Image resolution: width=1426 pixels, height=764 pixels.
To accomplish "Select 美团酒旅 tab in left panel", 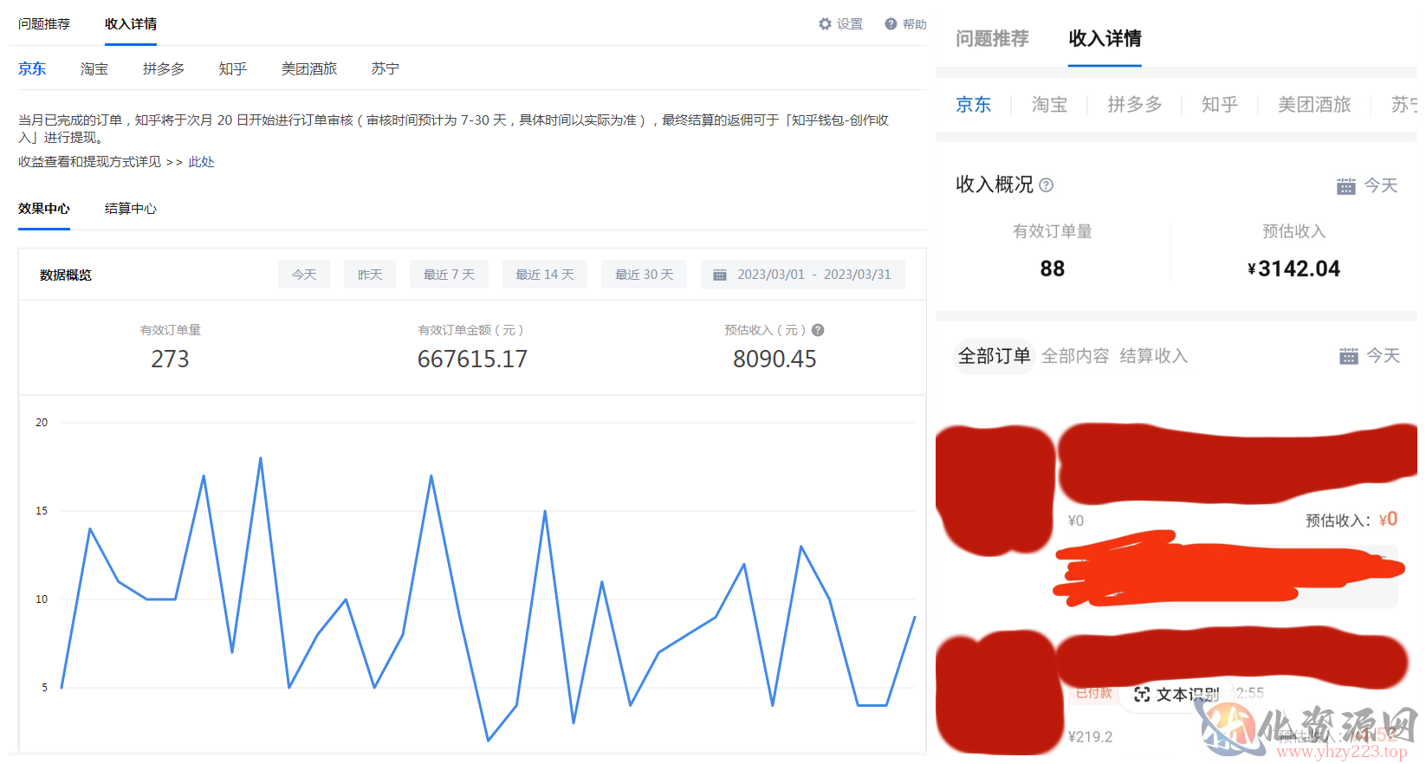I will click(309, 68).
